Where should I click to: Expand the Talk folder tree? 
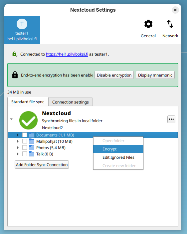18,154
